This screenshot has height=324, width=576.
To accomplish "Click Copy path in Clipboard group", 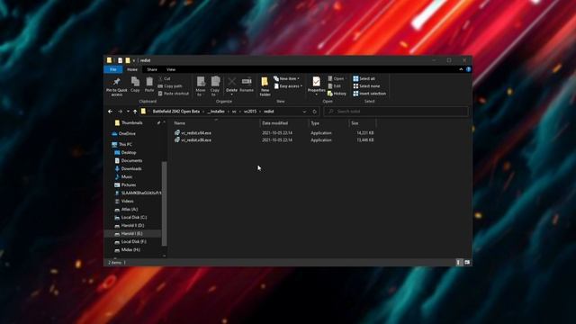I will tap(170, 86).
